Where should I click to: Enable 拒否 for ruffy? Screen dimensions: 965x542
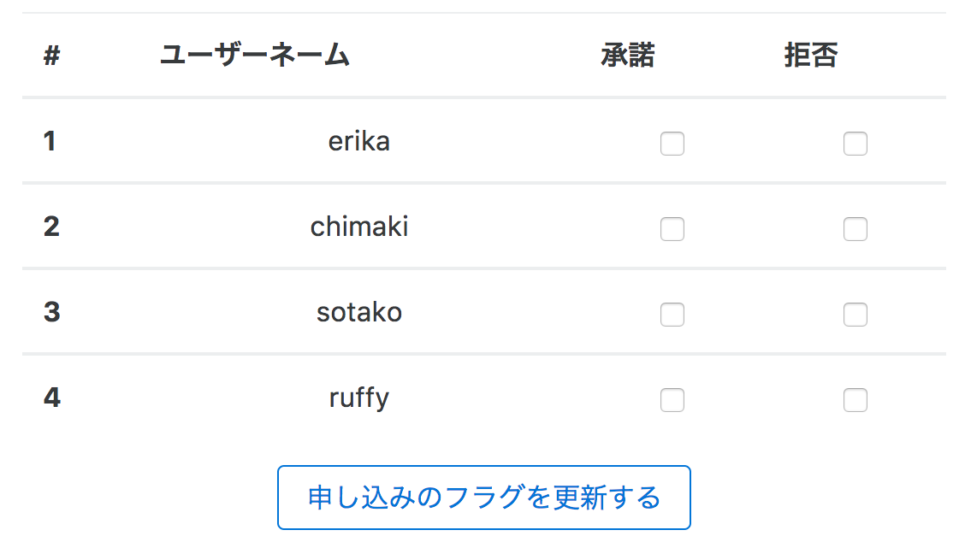[855, 399]
